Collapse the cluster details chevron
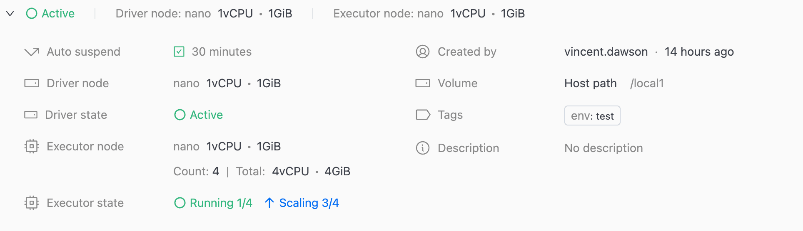 [10, 14]
